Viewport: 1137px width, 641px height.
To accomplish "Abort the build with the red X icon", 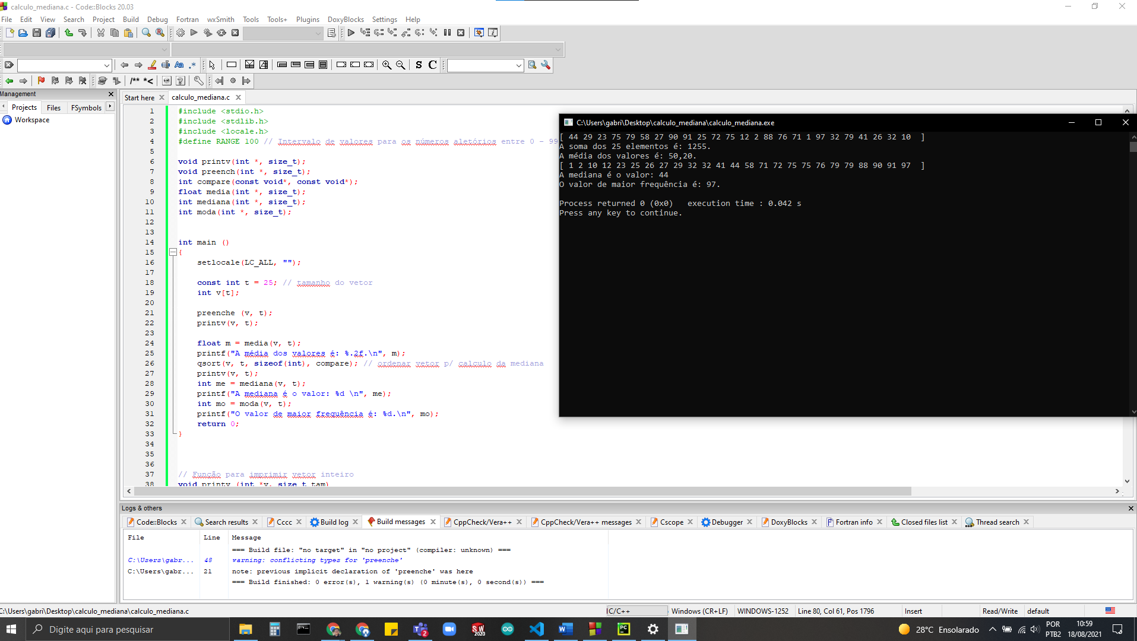I will [x=235, y=33].
